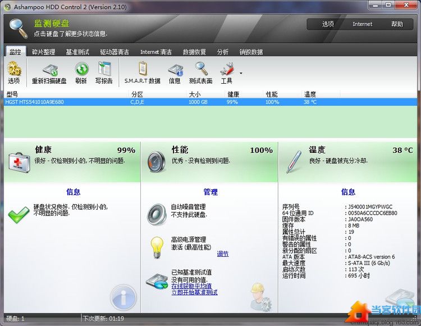The width and height of the screenshot is (421, 326).
Task: Click the green checkmark status icon
Action: click(x=19, y=215)
